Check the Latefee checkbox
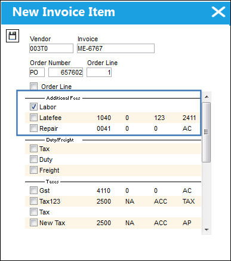The image size is (231, 261). (33, 118)
